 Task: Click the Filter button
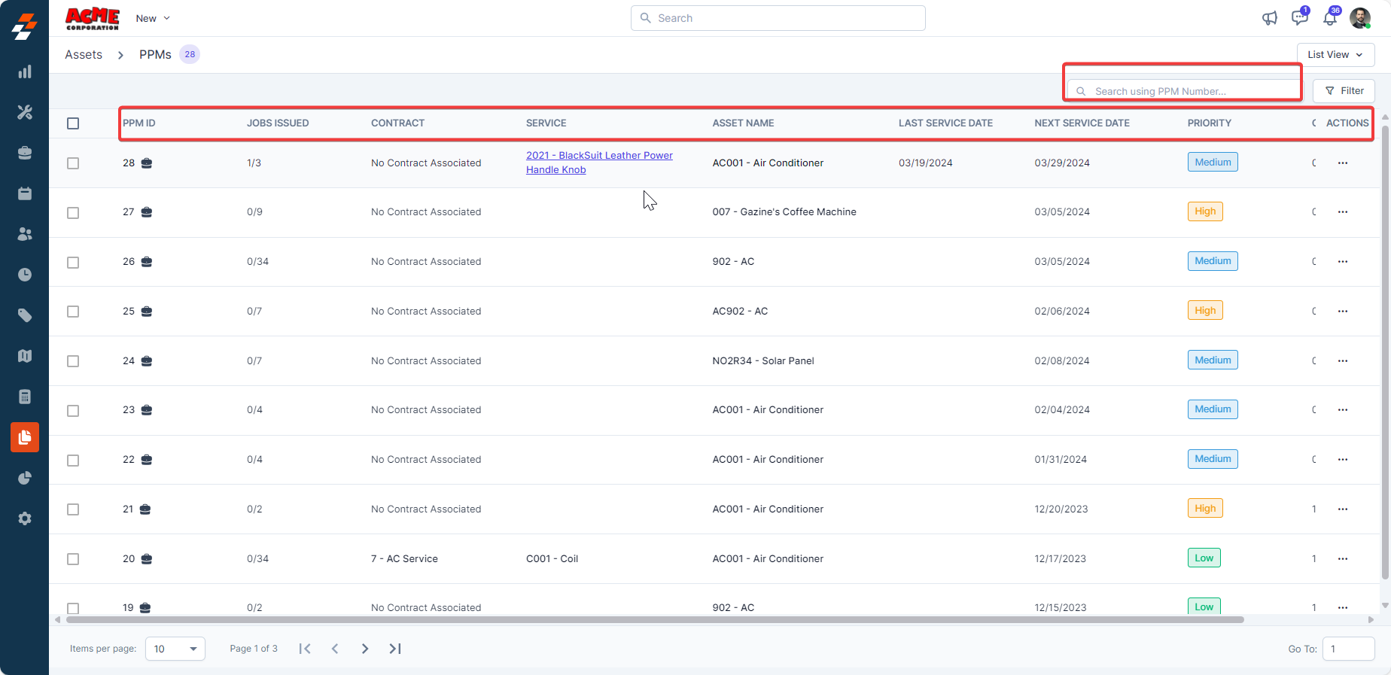pyautogui.click(x=1344, y=91)
